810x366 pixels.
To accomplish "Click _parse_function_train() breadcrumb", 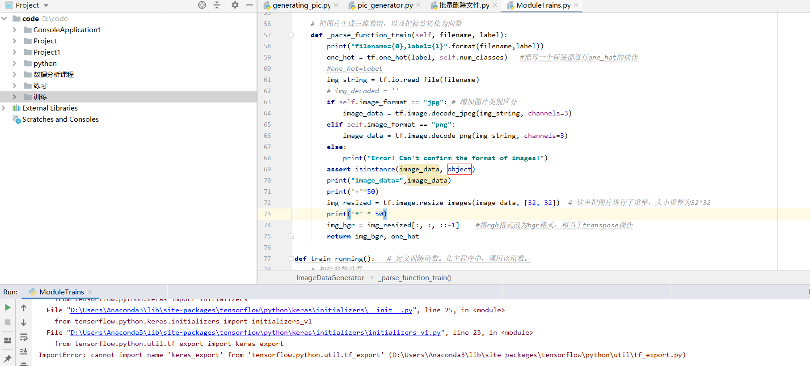I will [x=415, y=278].
